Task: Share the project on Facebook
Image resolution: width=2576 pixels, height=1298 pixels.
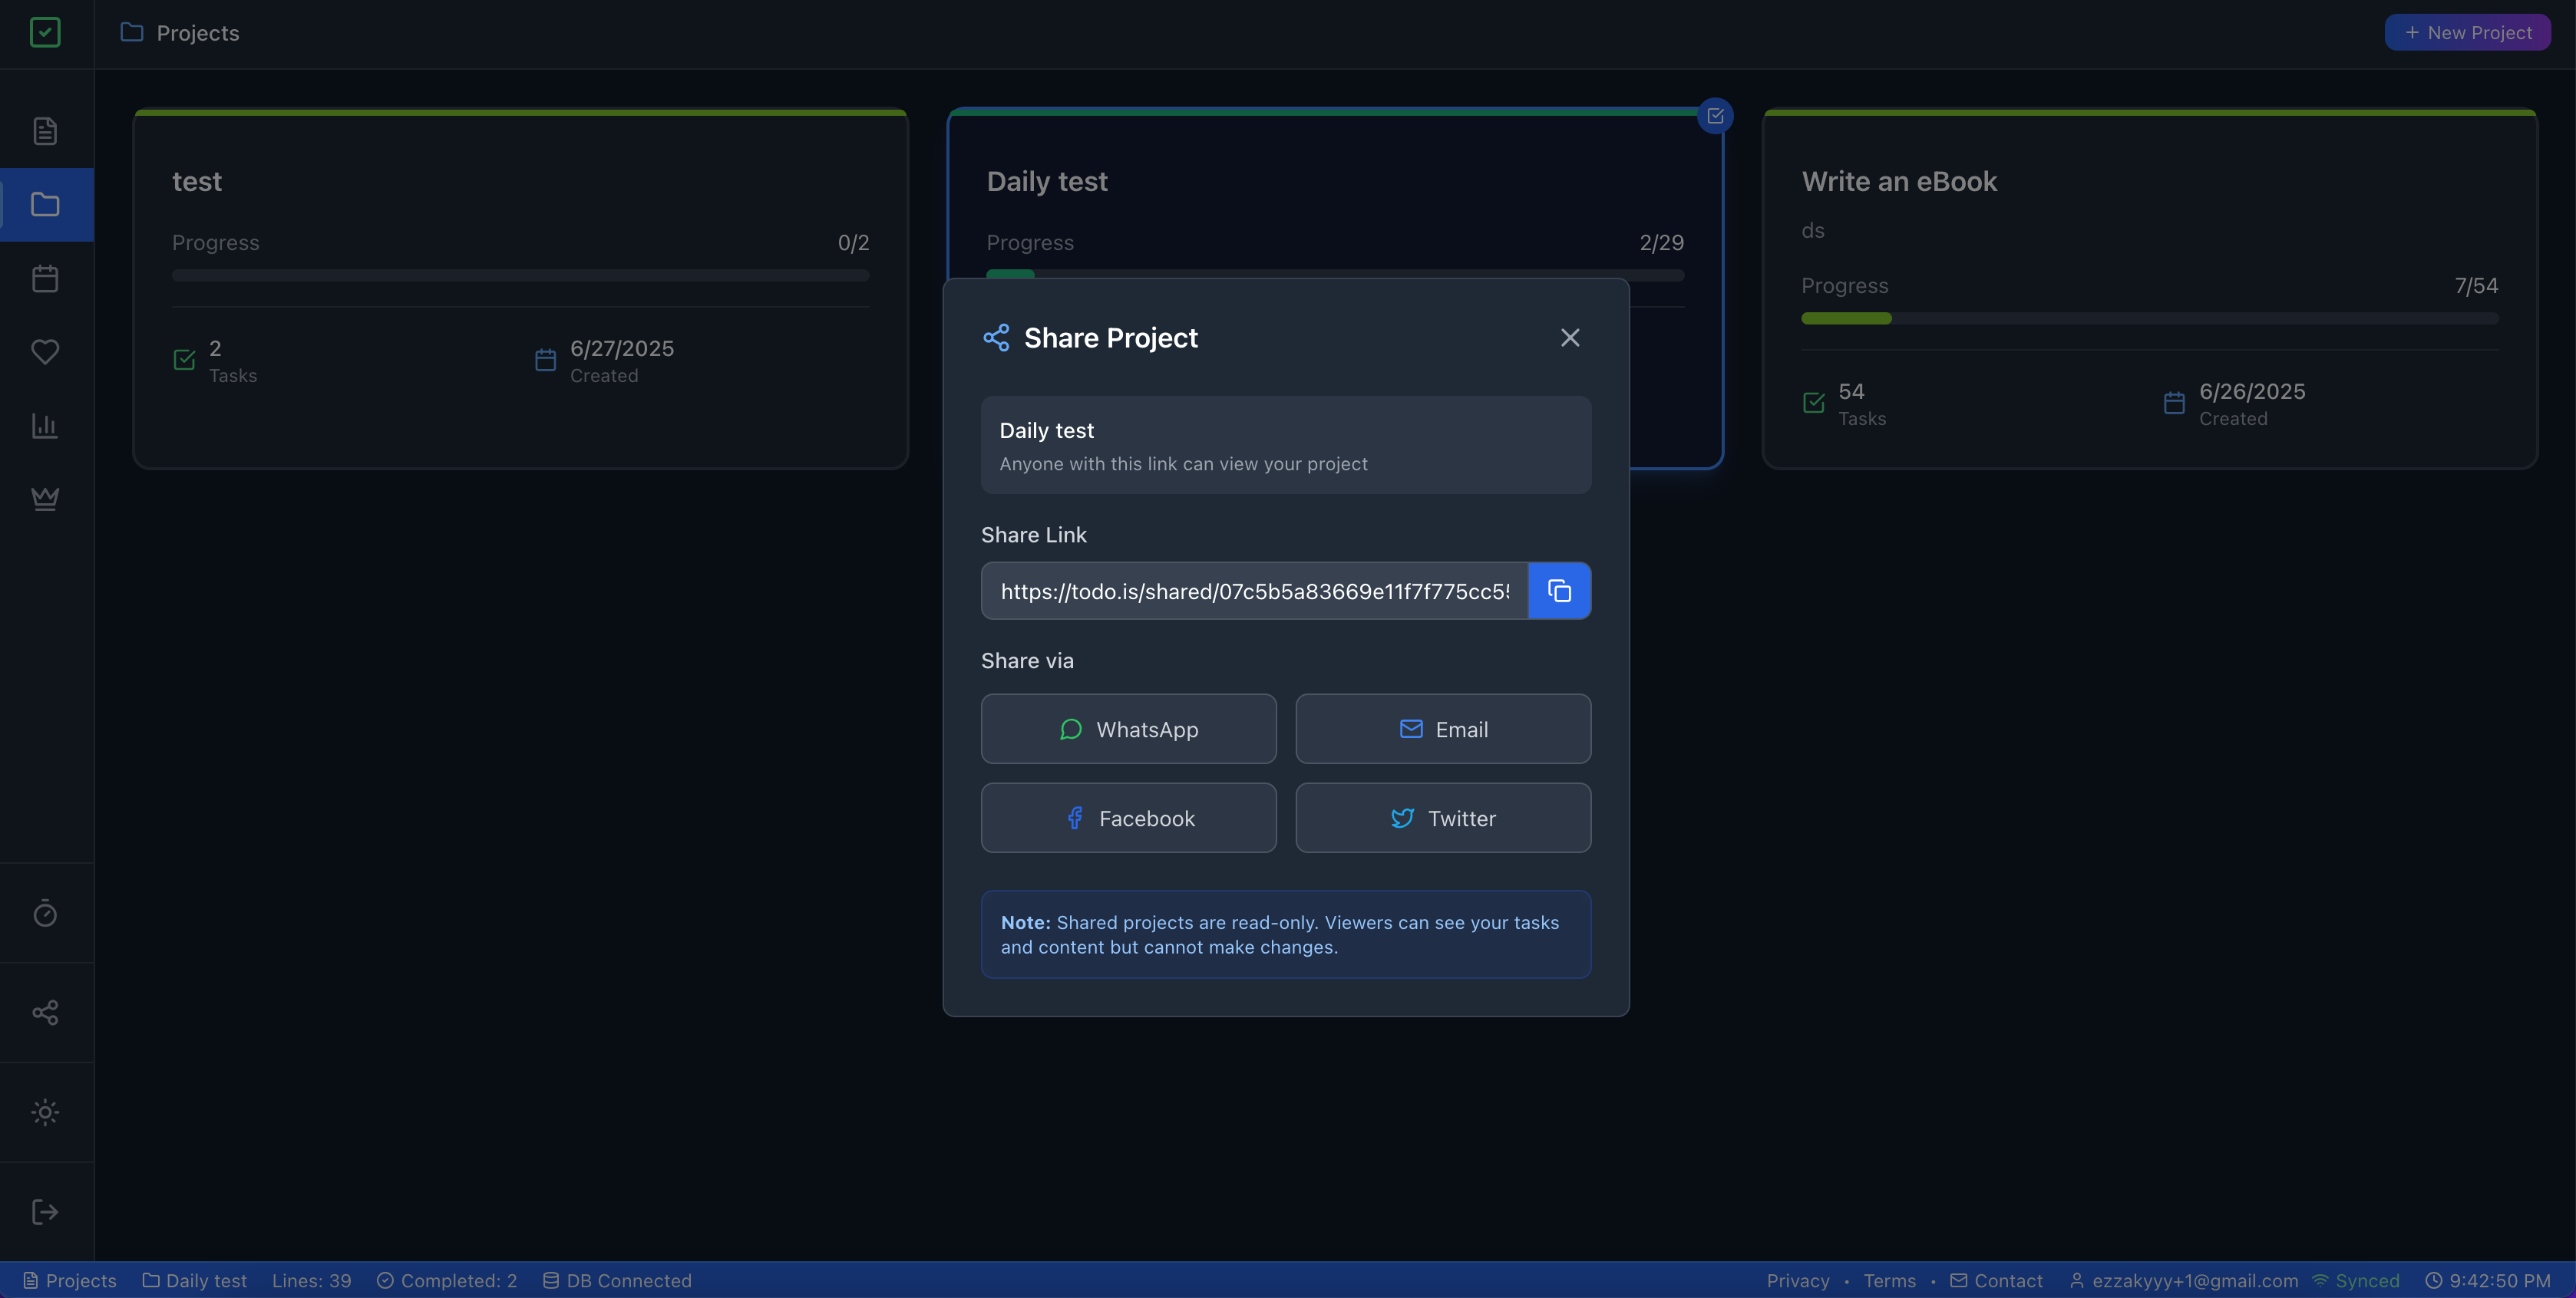Action: click(x=1128, y=817)
